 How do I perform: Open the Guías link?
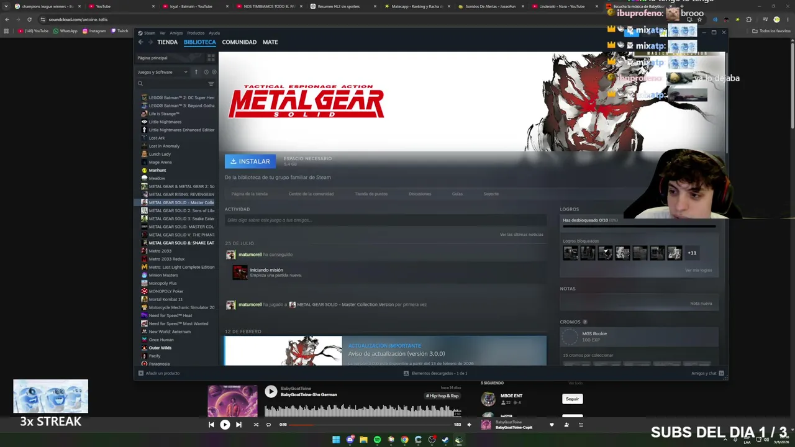click(x=457, y=194)
